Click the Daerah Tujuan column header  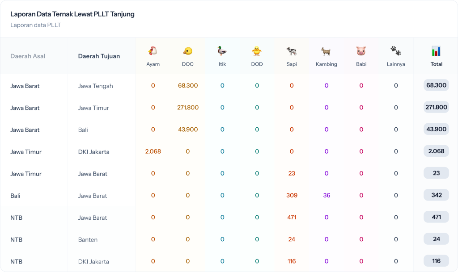point(99,56)
